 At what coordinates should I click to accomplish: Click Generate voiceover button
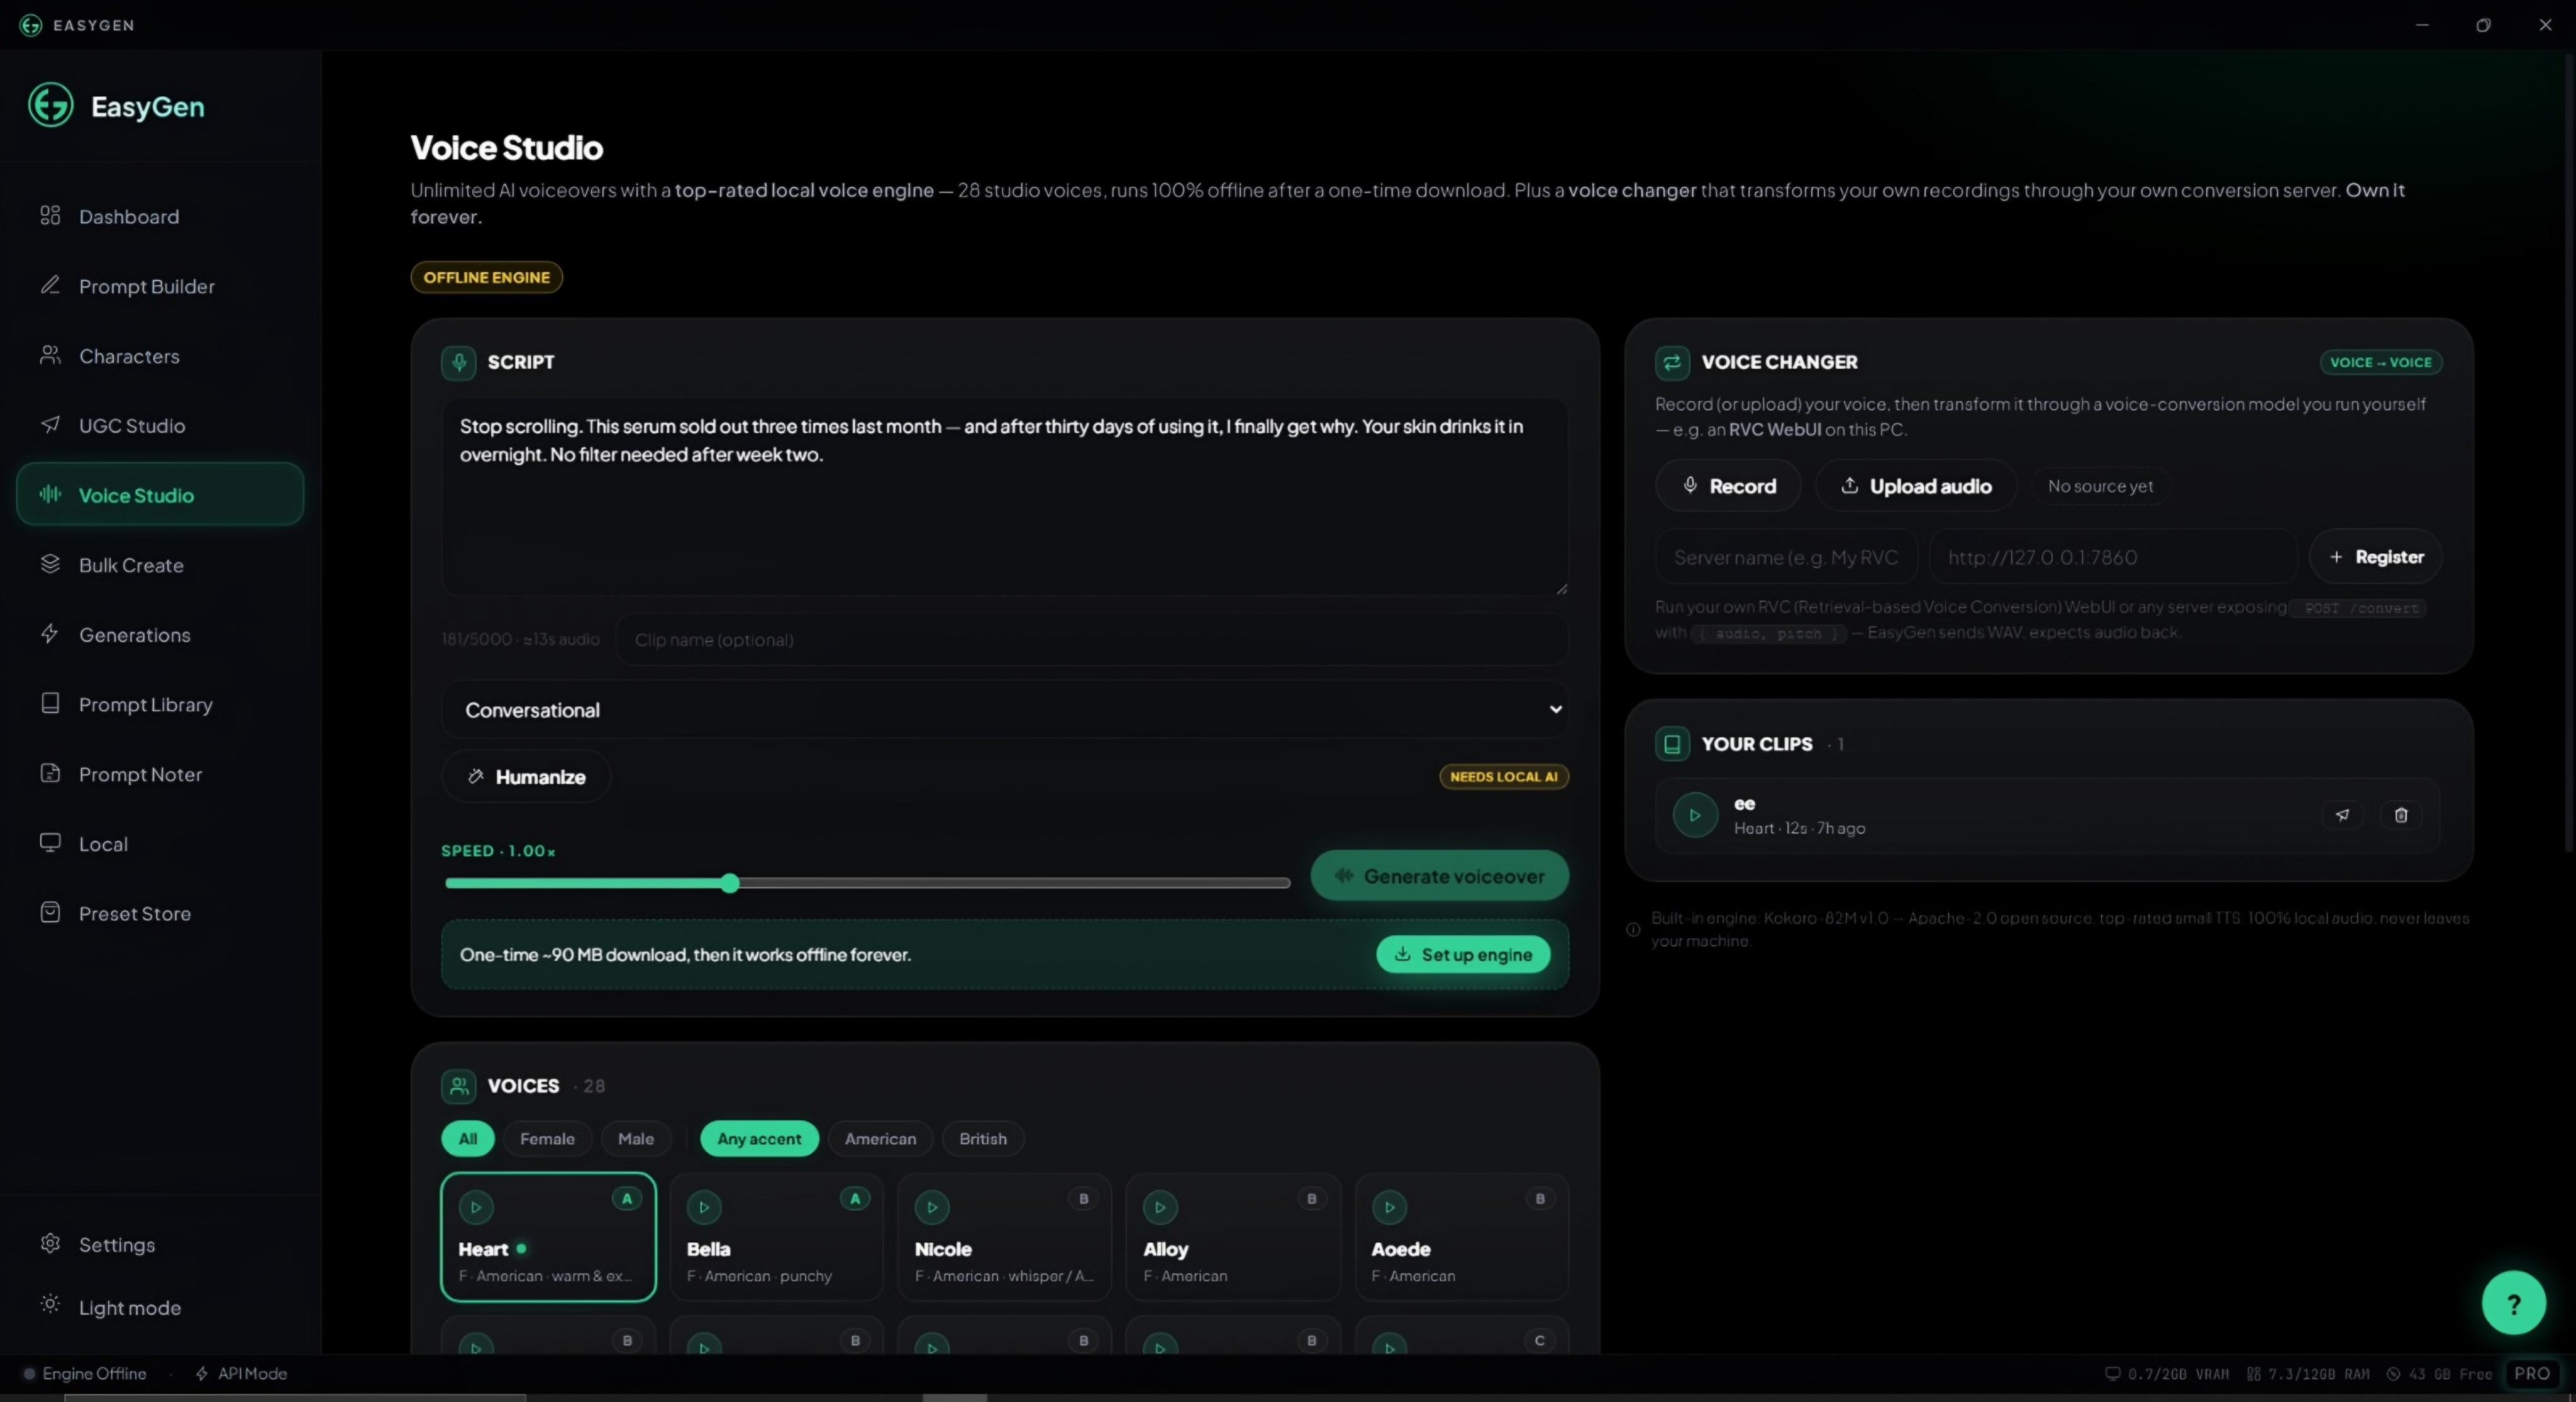[1440, 875]
